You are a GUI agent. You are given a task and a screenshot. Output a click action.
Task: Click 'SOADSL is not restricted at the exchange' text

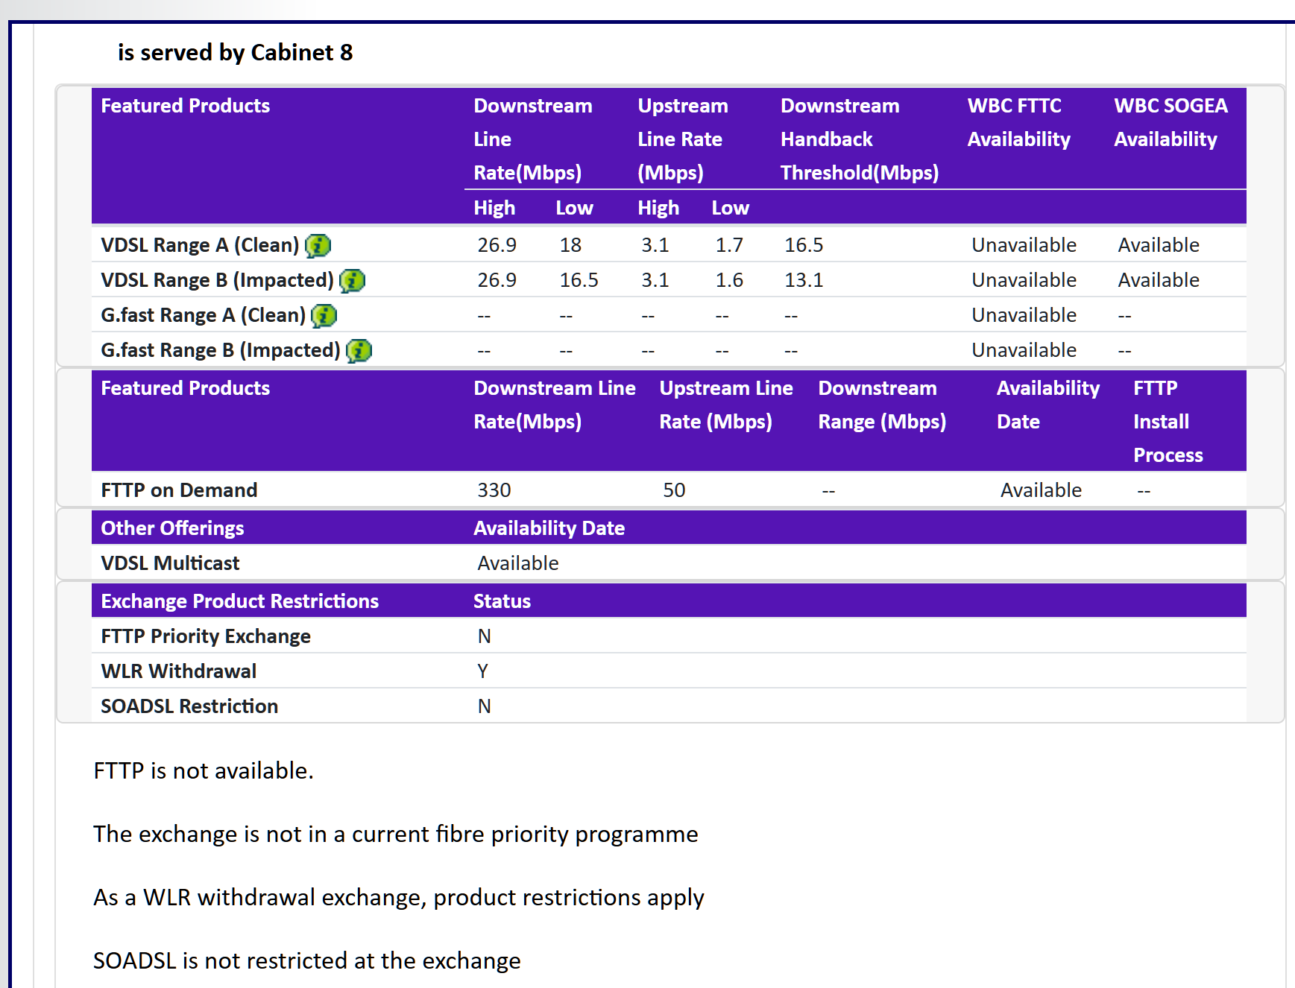point(306,960)
